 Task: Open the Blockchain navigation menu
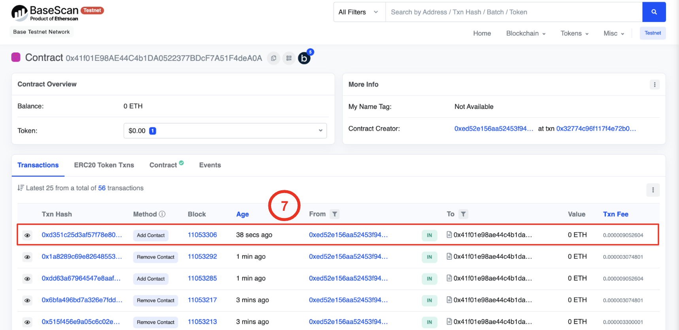526,34
